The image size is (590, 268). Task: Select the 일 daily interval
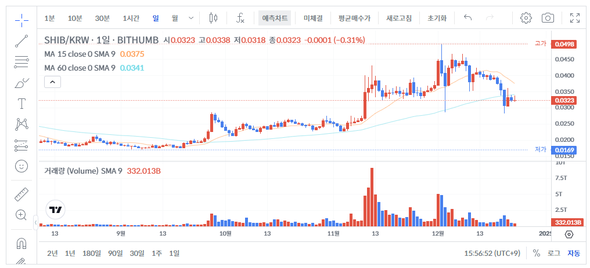click(156, 18)
